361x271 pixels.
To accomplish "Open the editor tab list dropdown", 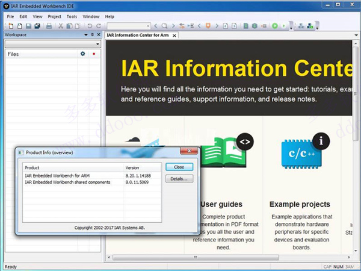I will click(356, 36).
